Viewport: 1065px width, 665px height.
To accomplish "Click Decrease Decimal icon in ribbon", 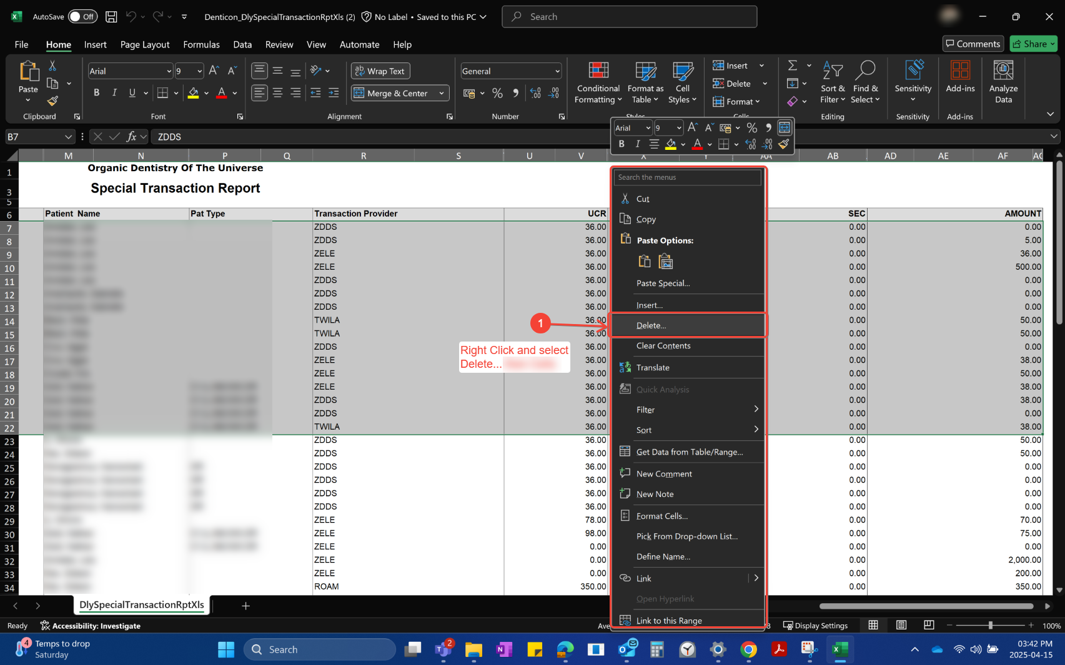I will 554,93.
